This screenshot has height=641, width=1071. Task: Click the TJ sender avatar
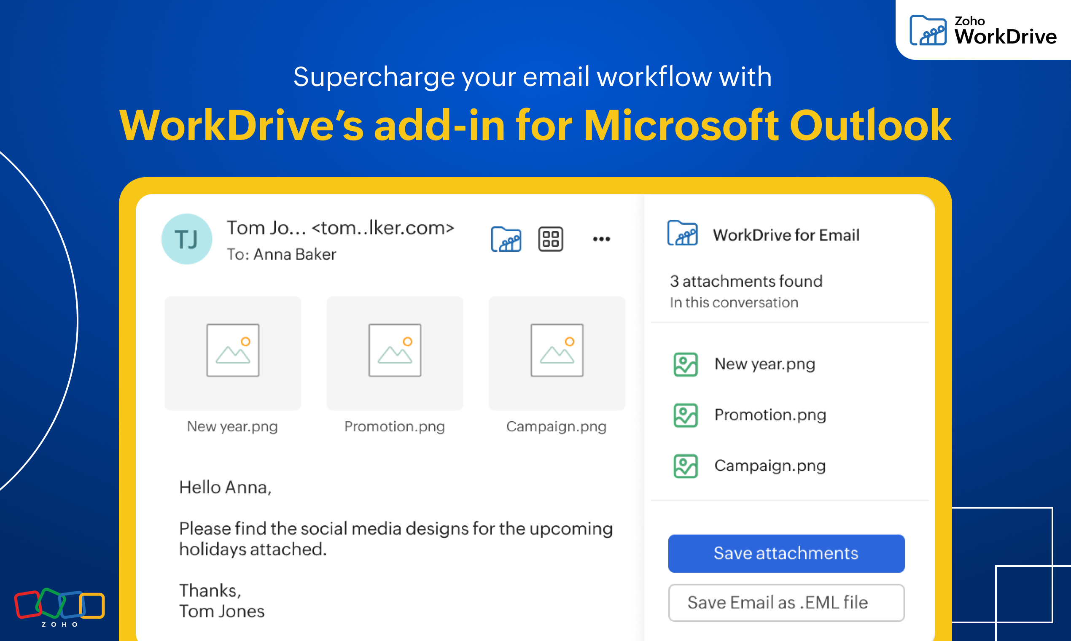pyautogui.click(x=186, y=239)
